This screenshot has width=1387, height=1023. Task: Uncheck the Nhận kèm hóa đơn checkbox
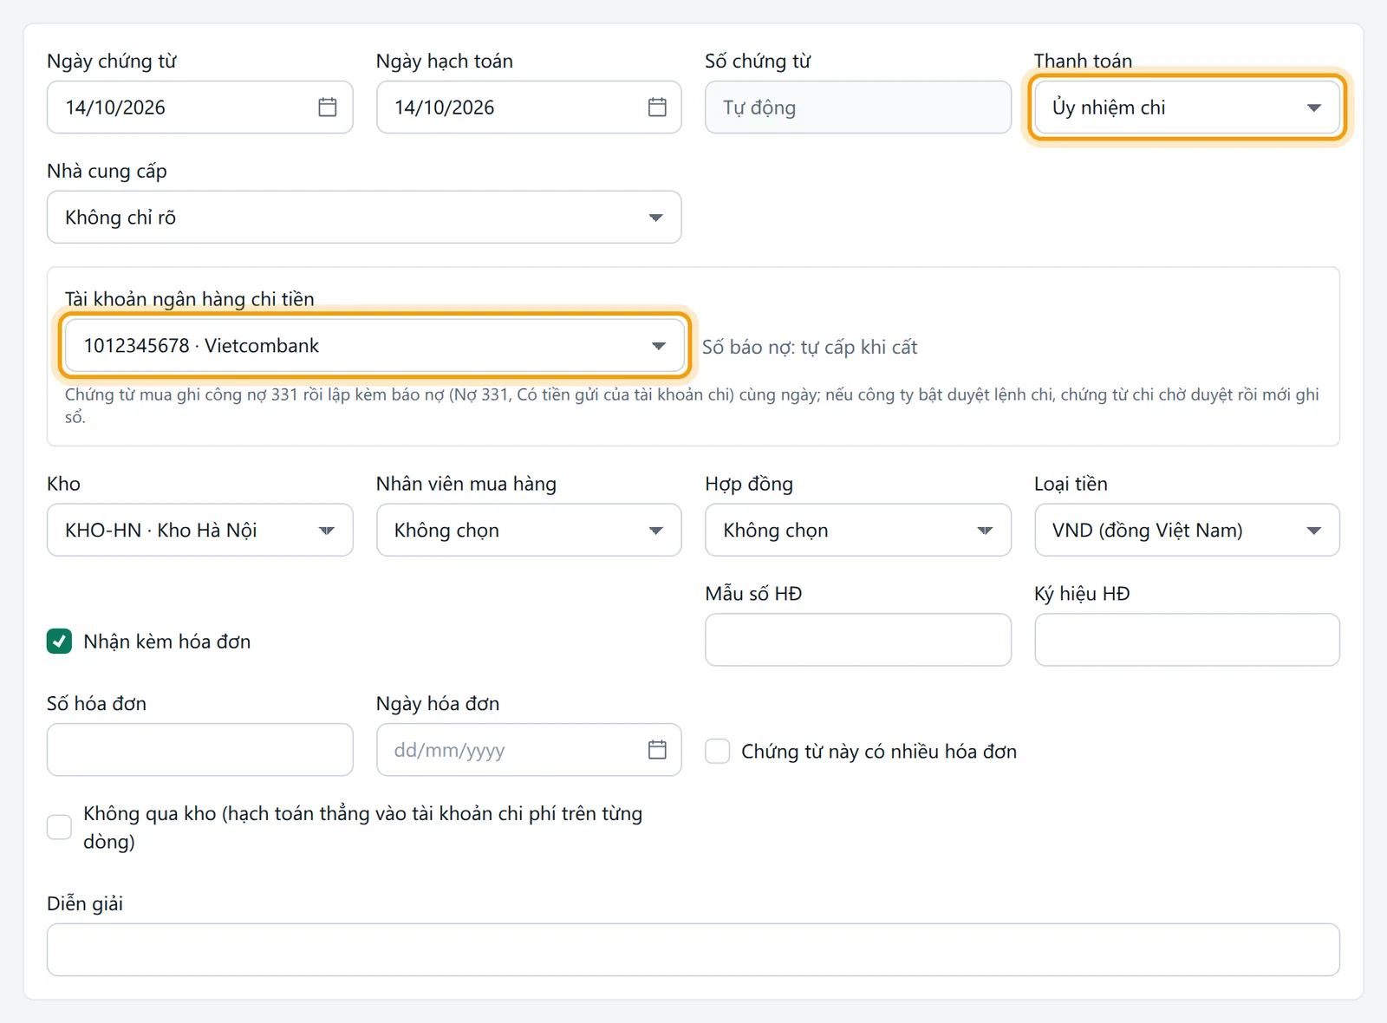pyautogui.click(x=59, y=642)
